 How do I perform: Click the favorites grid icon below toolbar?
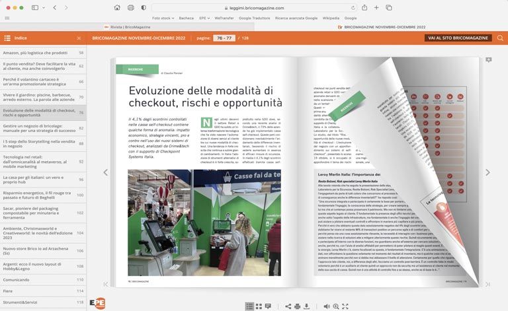[7, 18]
